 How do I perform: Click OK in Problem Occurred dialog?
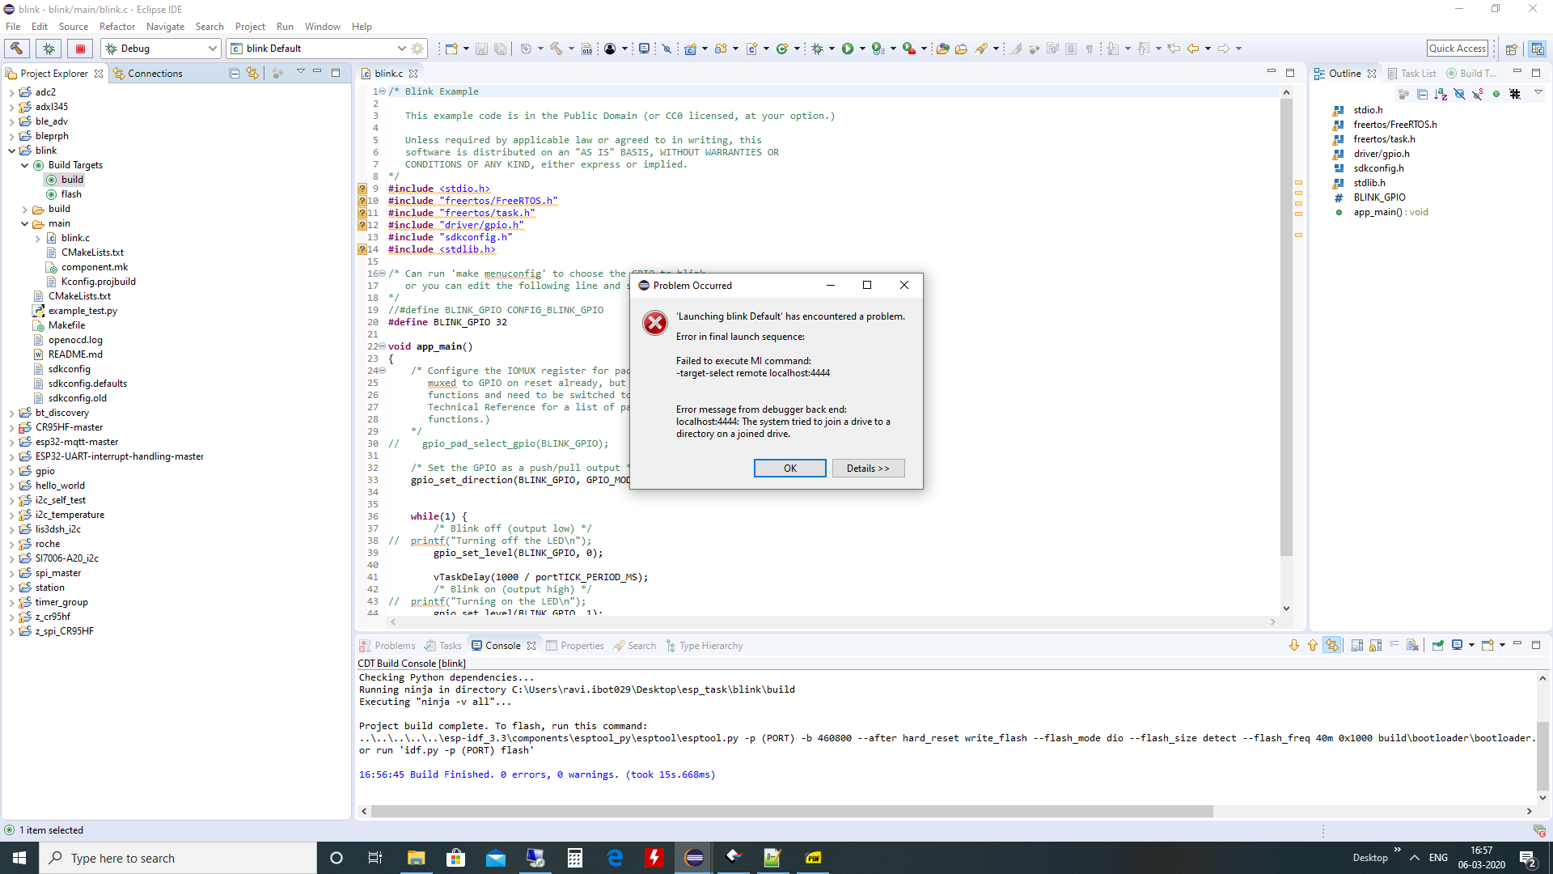tap(789, 469)
